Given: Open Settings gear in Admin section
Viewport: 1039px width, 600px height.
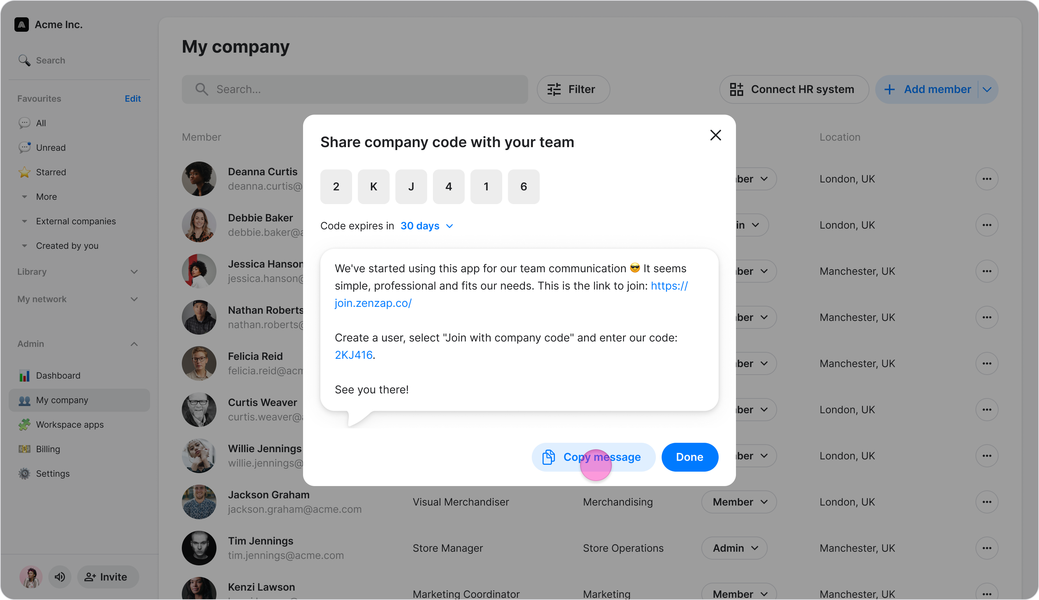Looking at the screenshot, I should (24, 474).
